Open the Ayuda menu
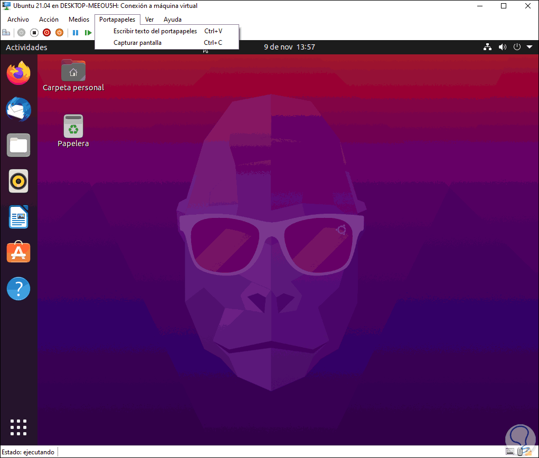 tap(173, 20)
